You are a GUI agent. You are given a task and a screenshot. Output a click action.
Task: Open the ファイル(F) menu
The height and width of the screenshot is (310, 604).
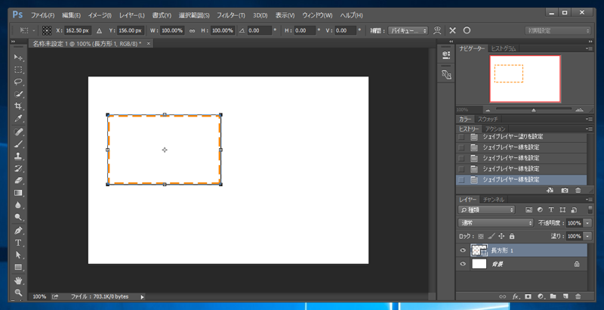click(x=42, y=15)
